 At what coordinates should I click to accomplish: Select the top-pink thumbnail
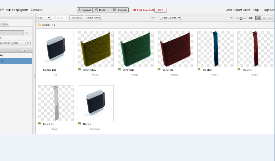click(255, 49)
